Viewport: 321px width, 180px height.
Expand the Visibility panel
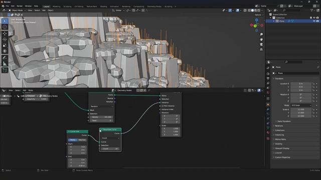279,144
